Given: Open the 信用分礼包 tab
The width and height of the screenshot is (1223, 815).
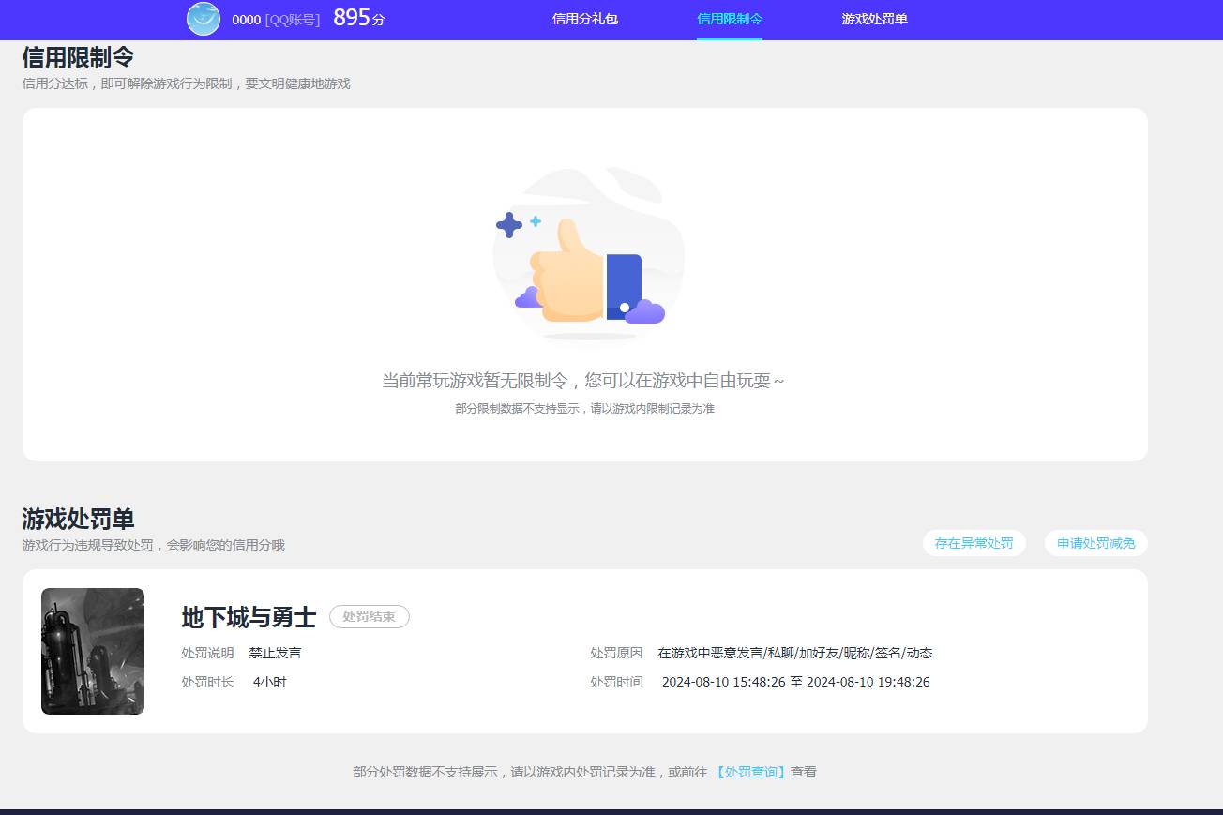Looking at the screenshot, I should click(x=585, y=19).
